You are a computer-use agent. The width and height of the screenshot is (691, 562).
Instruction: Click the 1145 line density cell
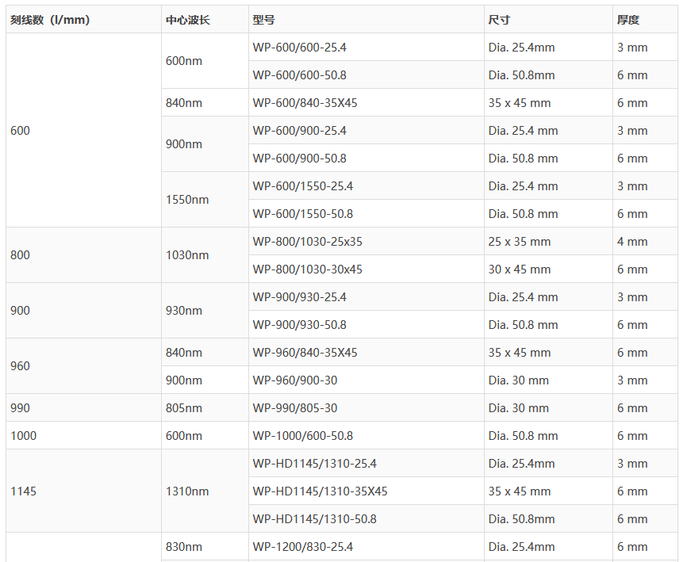point(24,491)
